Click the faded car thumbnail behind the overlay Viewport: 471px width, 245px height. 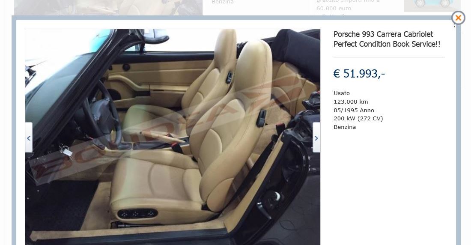(432, 6)
